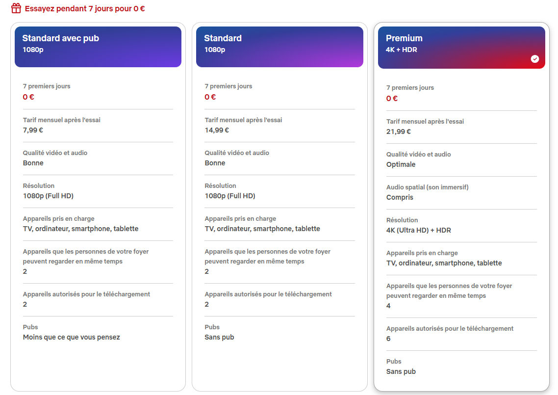Click 'Audio spatial (son immersif)' label
Viewport: 558px width, 395px height.
tap(428, 187)
